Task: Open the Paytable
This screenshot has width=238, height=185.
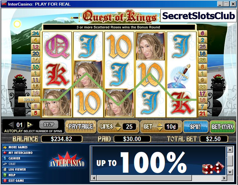Action: click(x=81, y=127)
